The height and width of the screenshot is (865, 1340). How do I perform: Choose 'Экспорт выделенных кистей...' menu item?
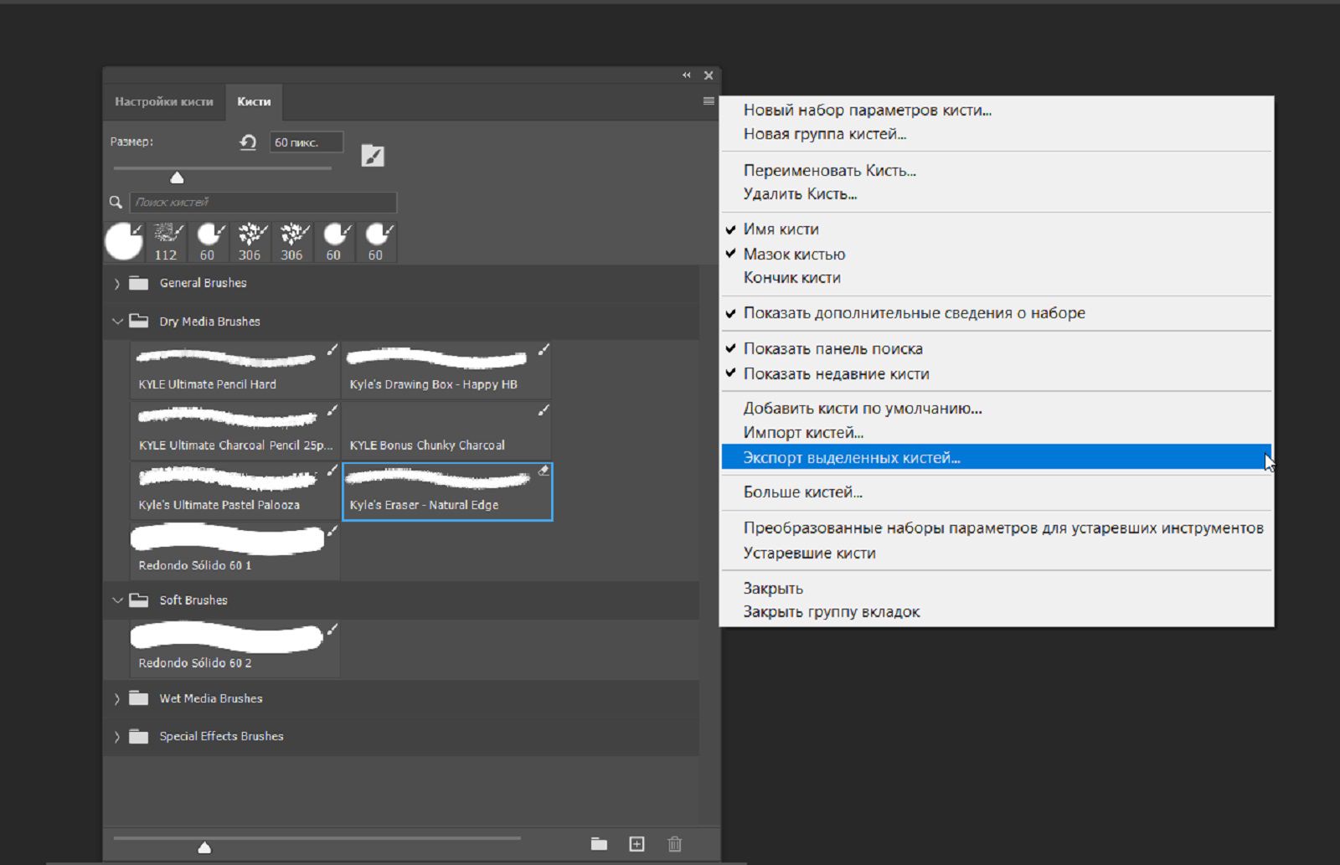[x=852, y=458]
